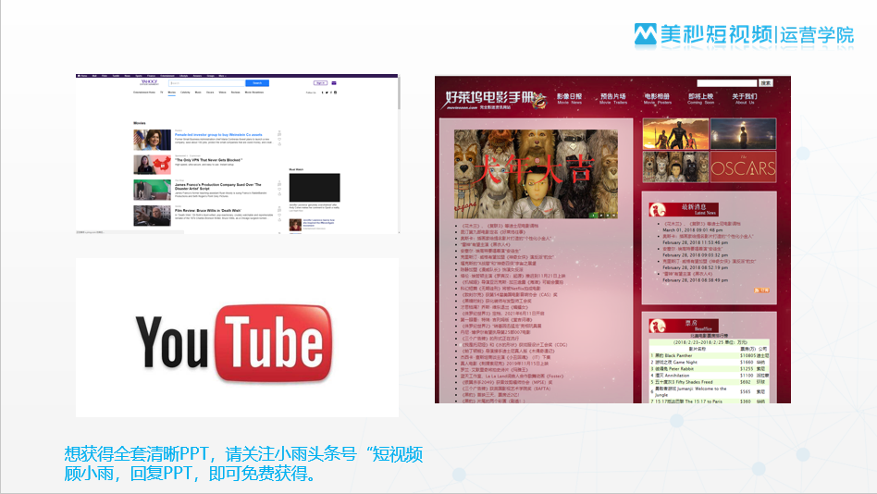Click the 搜索 button on movie site

[766, 83]
